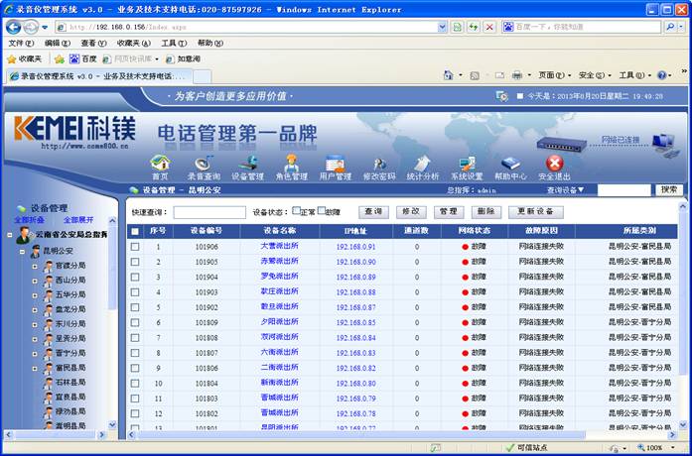This screenshot has height=456, width=692.
Task: Click the 收藏夹 favorites star icon
Action: [x=12, y=59]
